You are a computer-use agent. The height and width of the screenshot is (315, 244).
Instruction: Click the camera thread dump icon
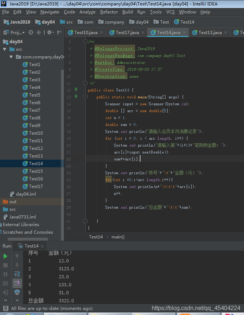pos(5,283)
